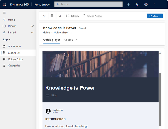Screen dimensions: 168x129
Task: Open the lightbulb assistant icon
Action: click(137, 4)
